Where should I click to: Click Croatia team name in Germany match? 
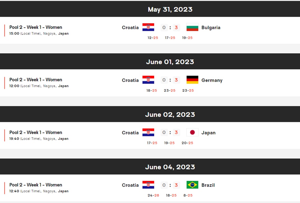130,80
